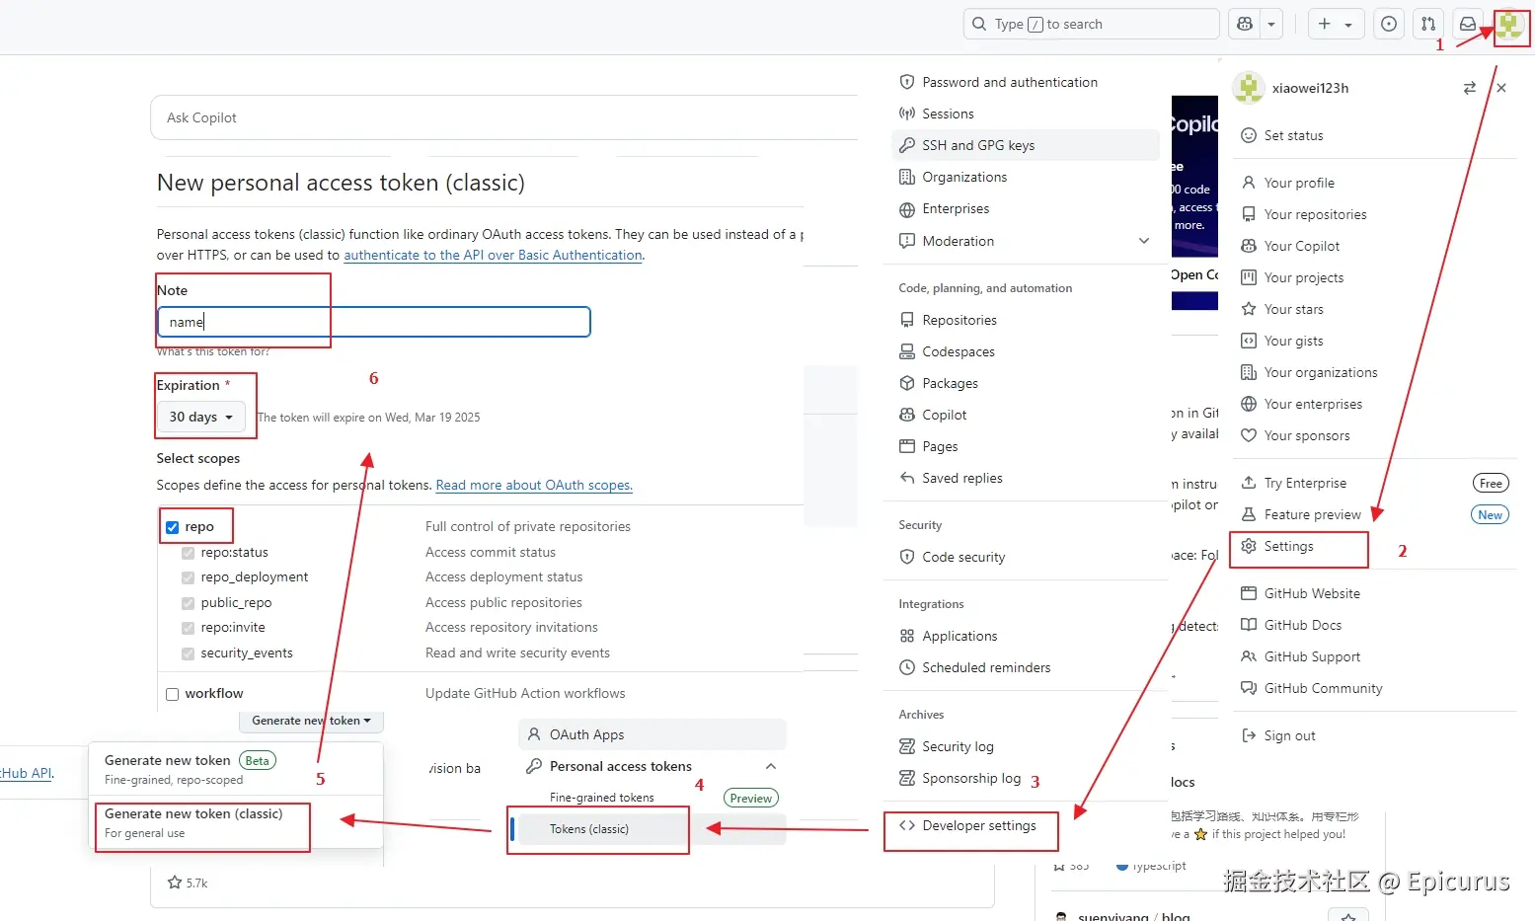Open the Generate new token dropdown button

pos(311,721)
